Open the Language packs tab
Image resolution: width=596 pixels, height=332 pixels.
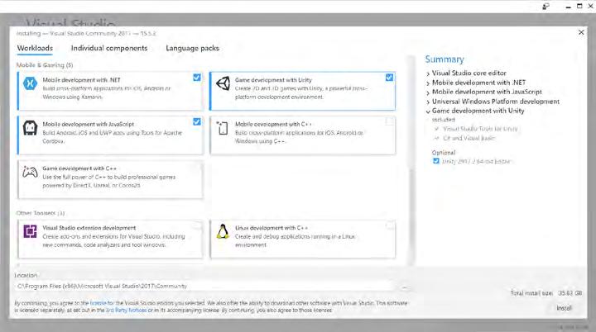coord(192,48)
